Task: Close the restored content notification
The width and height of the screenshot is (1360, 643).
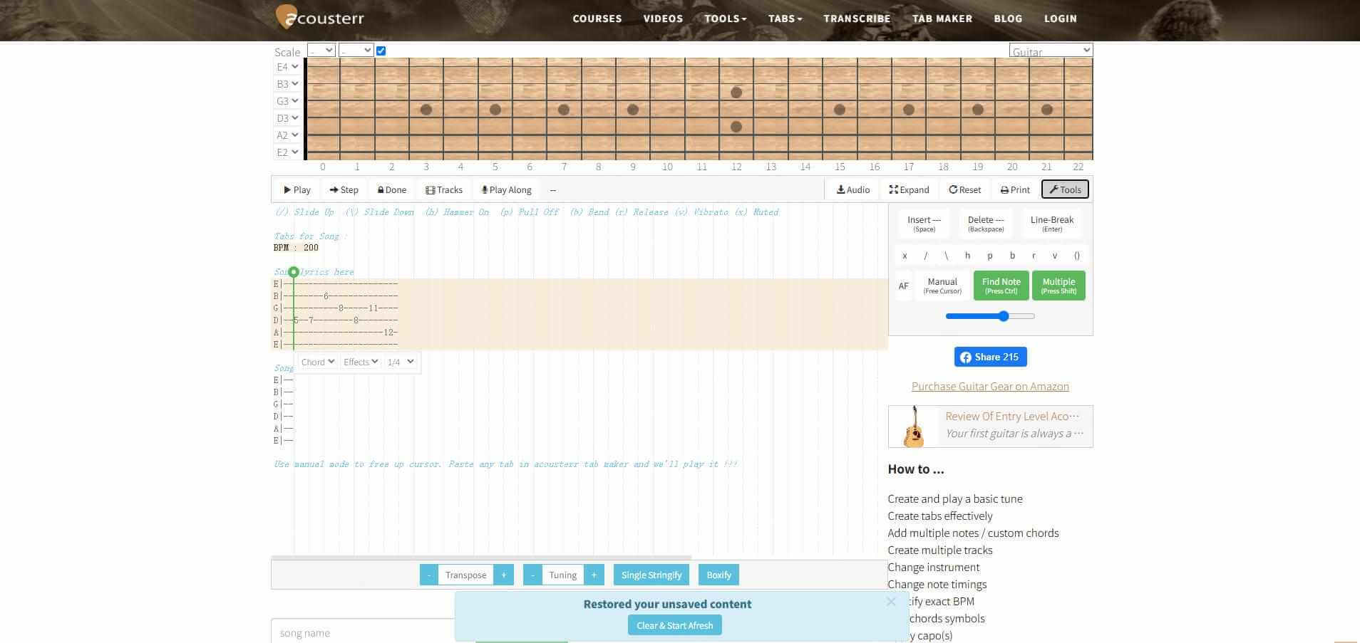Action: point(891,602)
